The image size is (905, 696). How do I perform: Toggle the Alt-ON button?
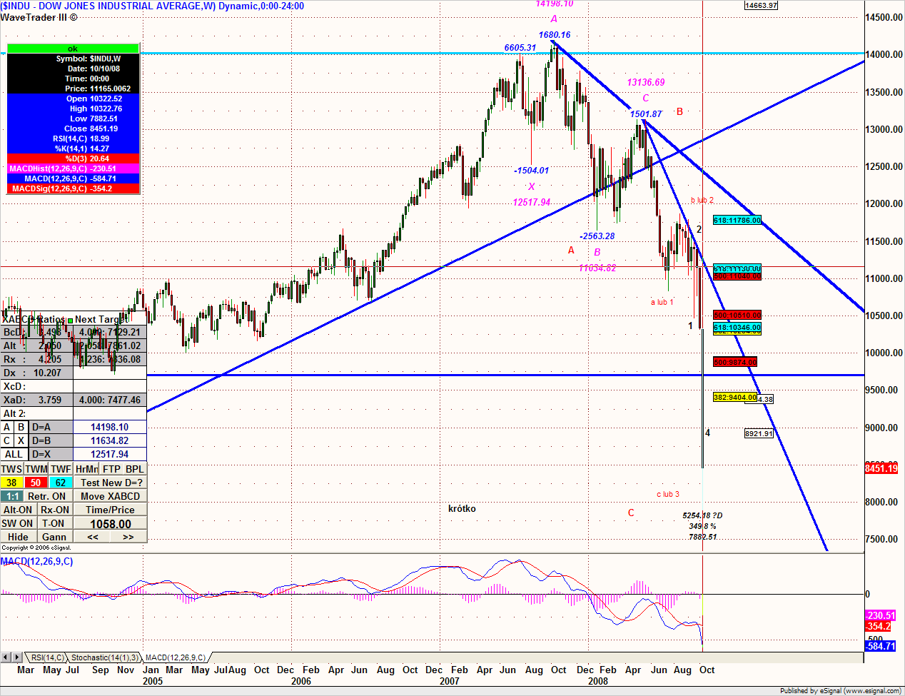click(18, 510)
